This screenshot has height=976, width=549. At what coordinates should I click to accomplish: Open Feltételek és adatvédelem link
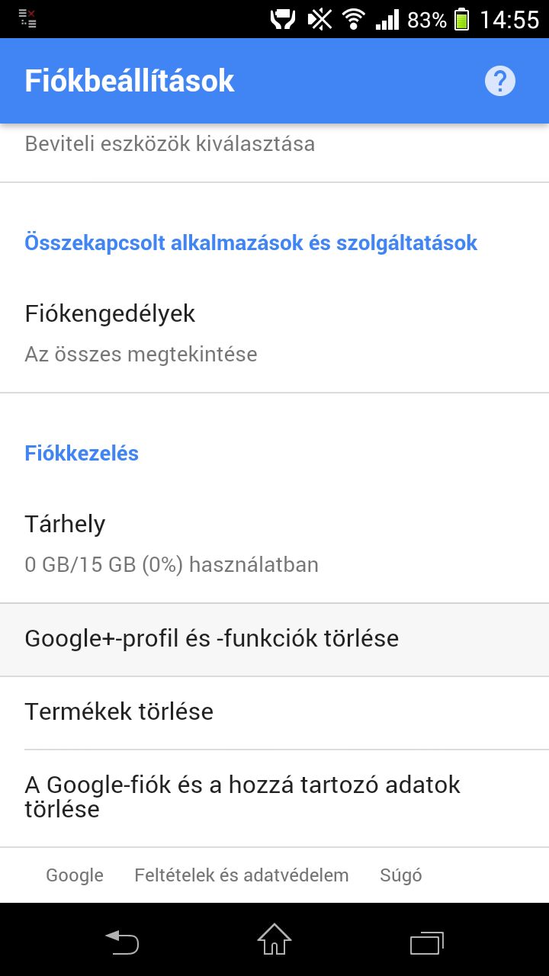click(242, 875)
